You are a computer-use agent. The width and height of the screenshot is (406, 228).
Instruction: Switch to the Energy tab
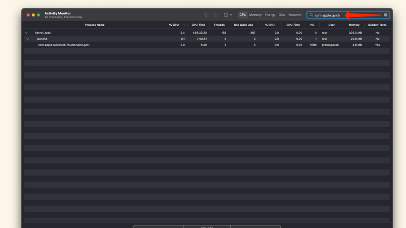tap(270, 15)
